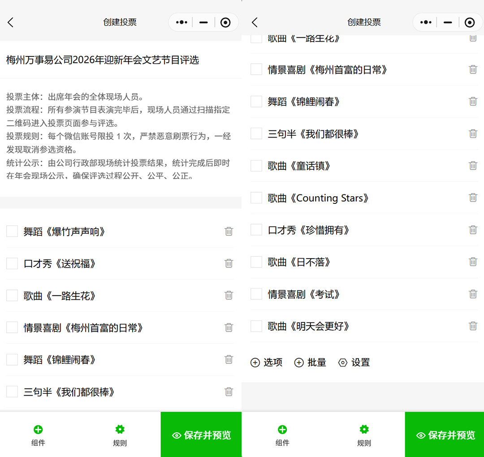This screenshot has width=484, height=457.
Task: Edit the vote title 梅州万事易公司2026年迎新年会文艺节目评选
Action: 103,60
